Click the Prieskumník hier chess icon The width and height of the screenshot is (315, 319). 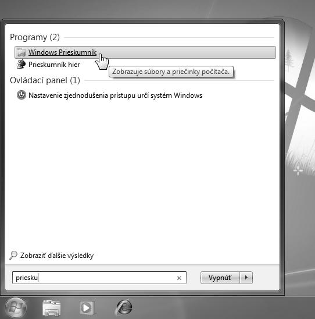click(21, 64)
